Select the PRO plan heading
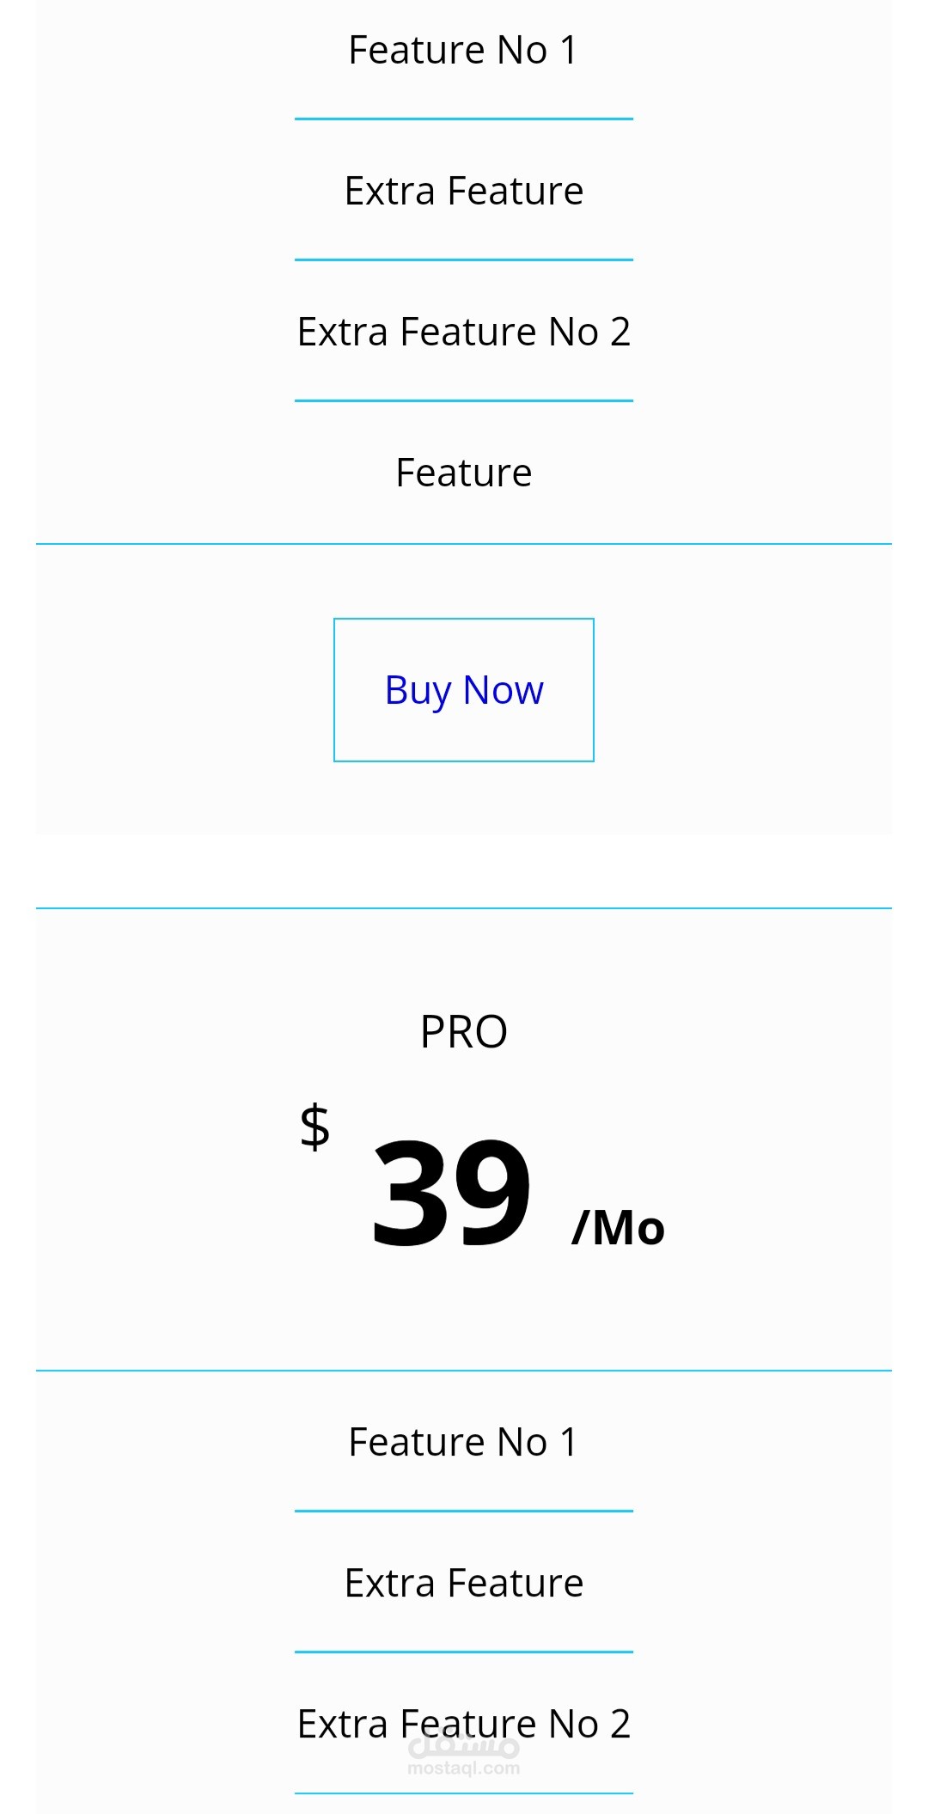 (x=463, y=1031)
